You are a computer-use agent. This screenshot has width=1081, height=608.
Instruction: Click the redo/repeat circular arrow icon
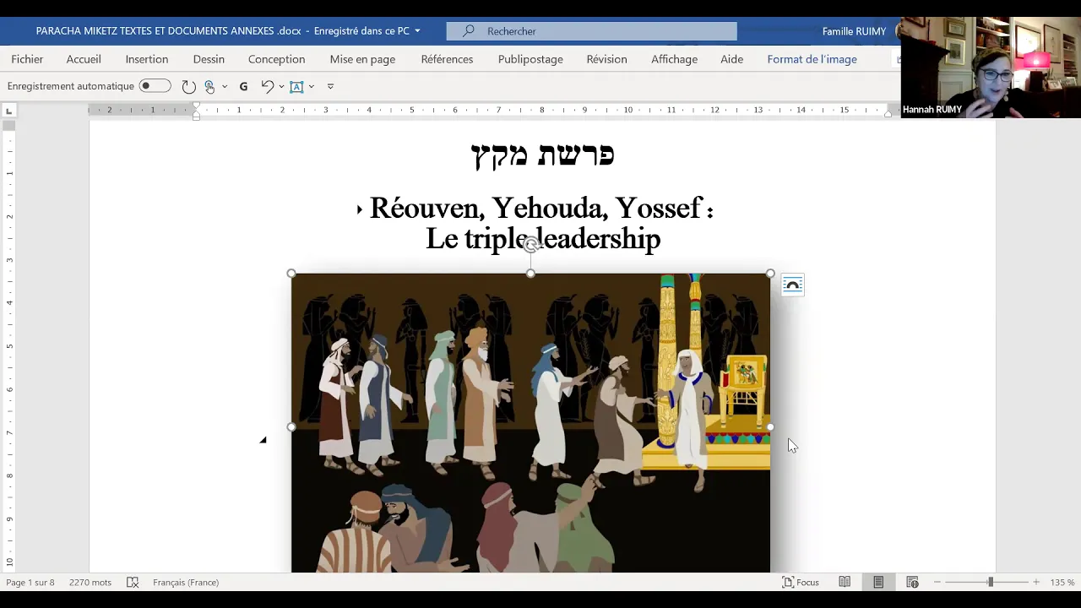coord(189,86)
